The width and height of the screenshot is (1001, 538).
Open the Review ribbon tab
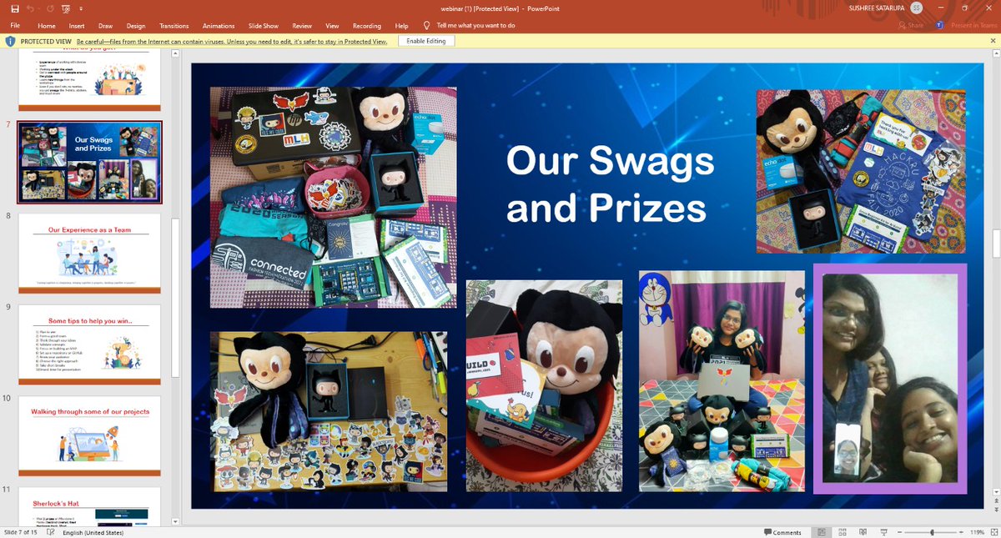[302, 26]
